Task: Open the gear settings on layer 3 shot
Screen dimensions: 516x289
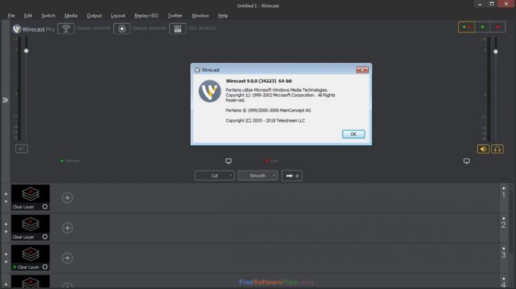Action: tap(45, 267)
